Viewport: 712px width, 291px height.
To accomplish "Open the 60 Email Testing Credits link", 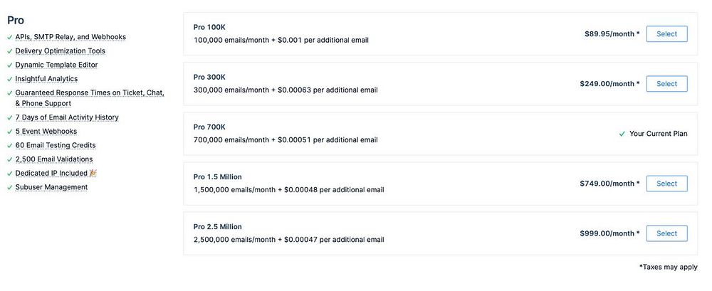I will [x=56, y=145].
